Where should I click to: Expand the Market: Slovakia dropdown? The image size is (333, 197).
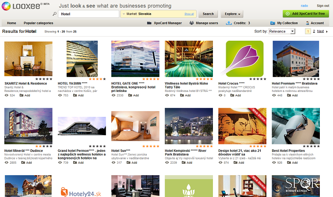coord(159,14)
